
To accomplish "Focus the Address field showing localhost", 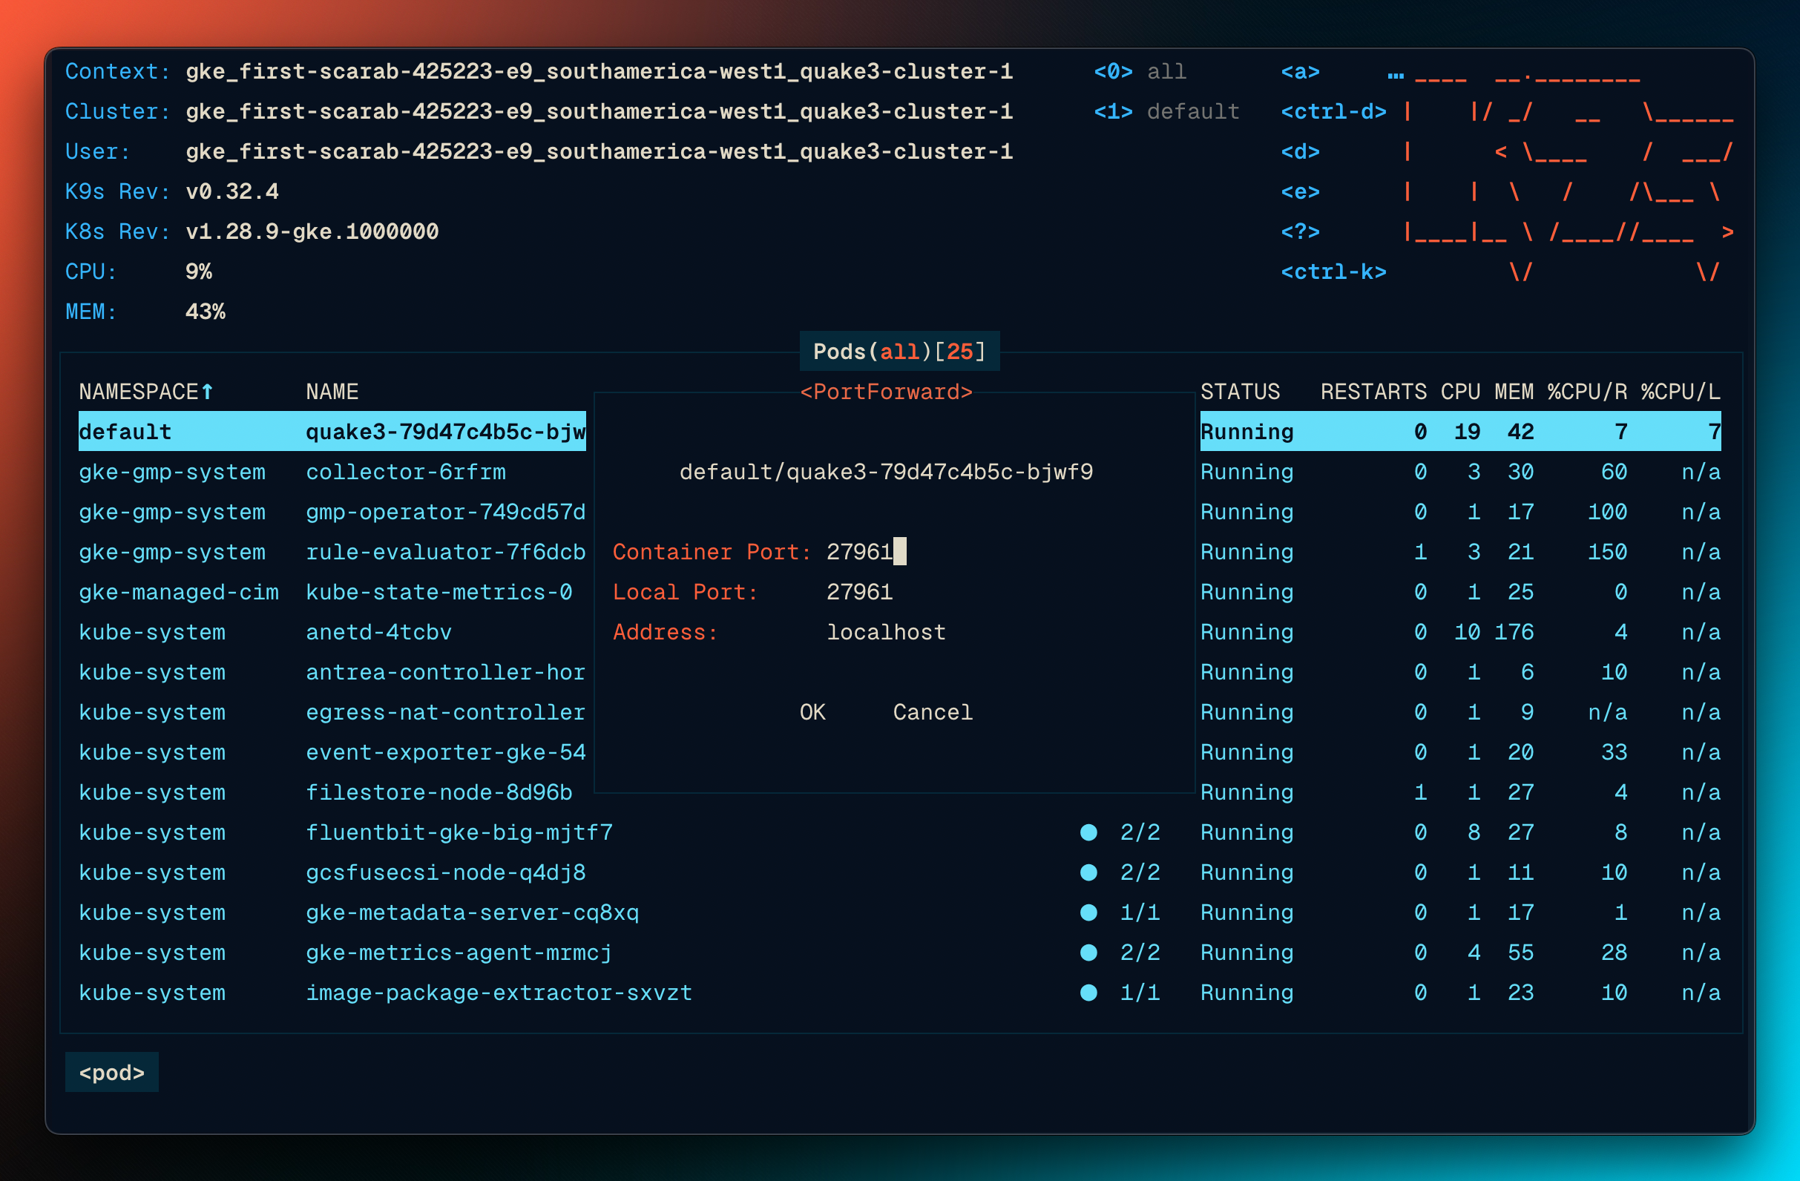I will point(886,632).
